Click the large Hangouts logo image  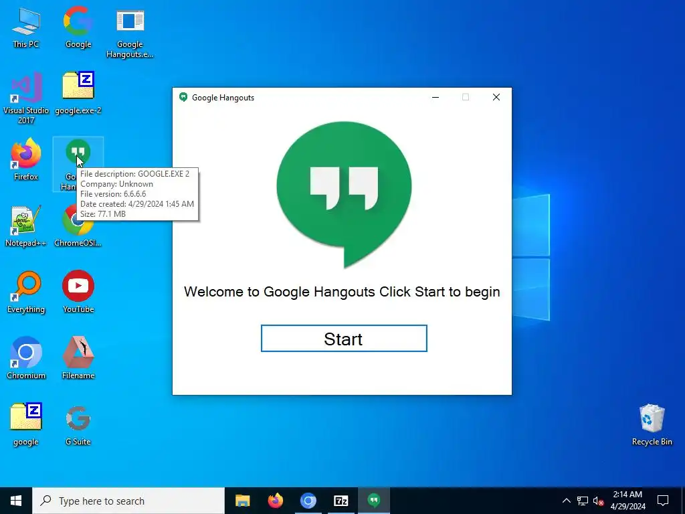[x=344, y=195]
